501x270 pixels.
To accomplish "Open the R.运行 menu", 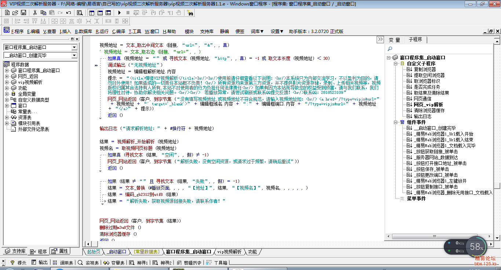I will (x=102, y=32).
